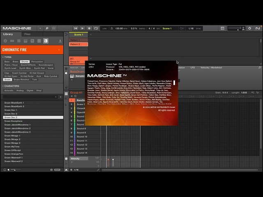Screen dimensions: 263x197
Task: Select 'Snare Mirage 2' in results
Action: pyautogui.click(x=33, y=139)
